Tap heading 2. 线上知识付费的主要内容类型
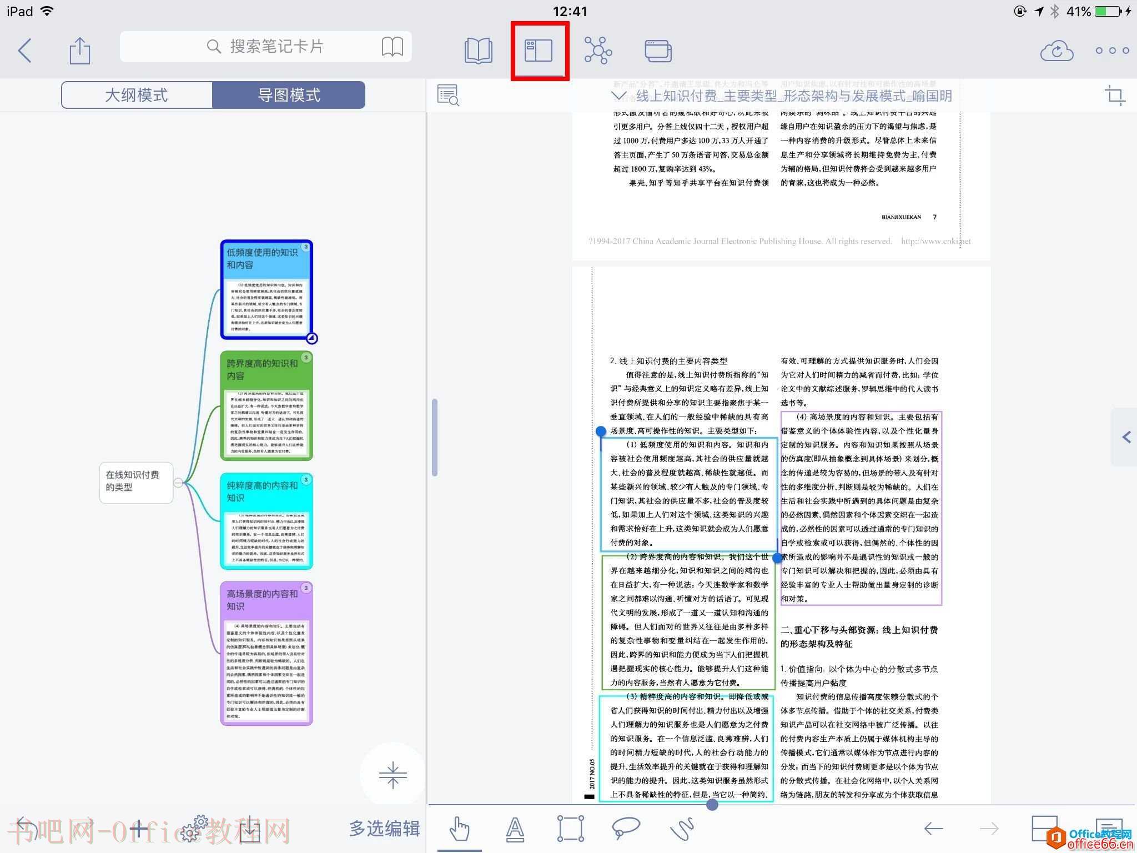Screen dimensions: 1137x853 tap(668, 361)
